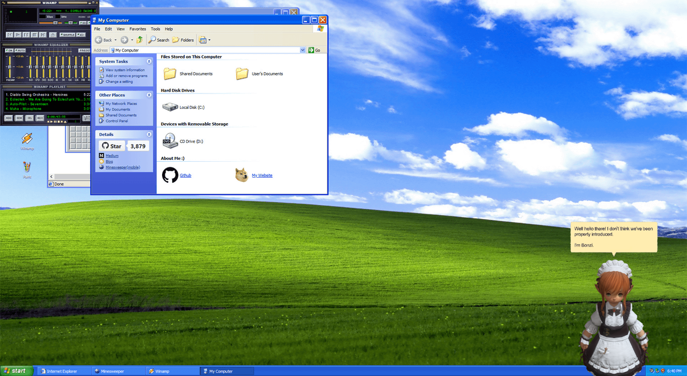Collapse the System Tasks panel
This screenshot has height=376, width=687.
pyautogui.click(x=149, y=61)
